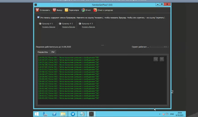Select log line at 19:55:23 Поток №1
Screen dimensions: 198x117
(69, 58)
